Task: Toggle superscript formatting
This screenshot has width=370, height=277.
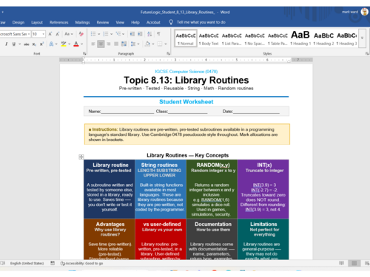Action: [x=41, y=44]
